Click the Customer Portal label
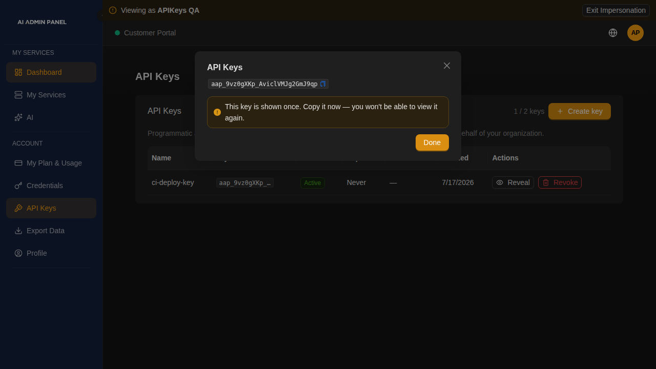 point(150,33)
